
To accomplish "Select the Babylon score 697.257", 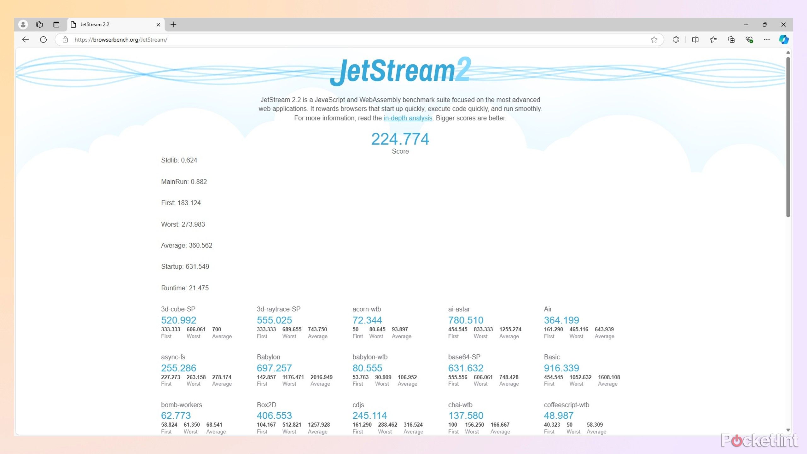I will tap(274, 368).
